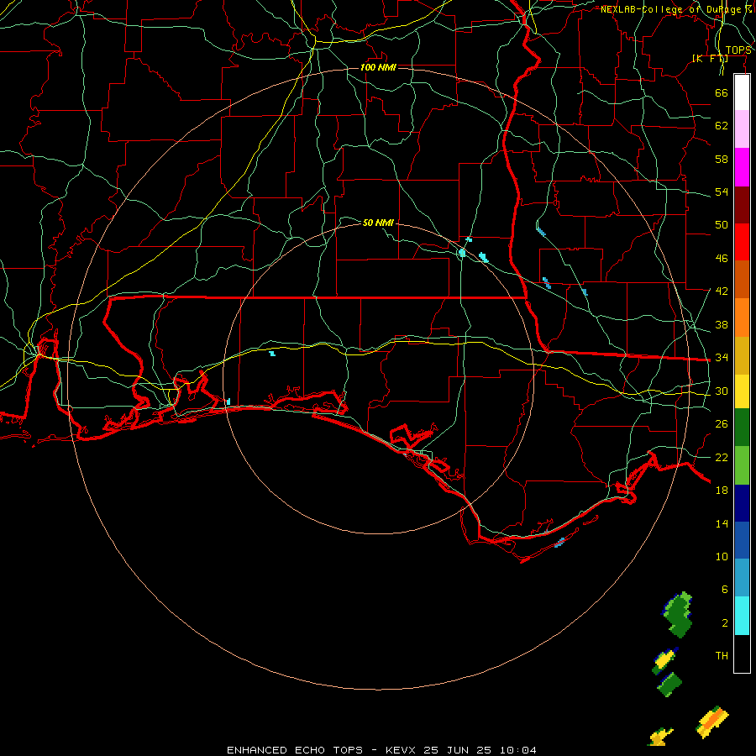This screenshot has height=756, width=756.
Task: Click the 'TOPS' legend title
Action: click(x=738, y=50)
